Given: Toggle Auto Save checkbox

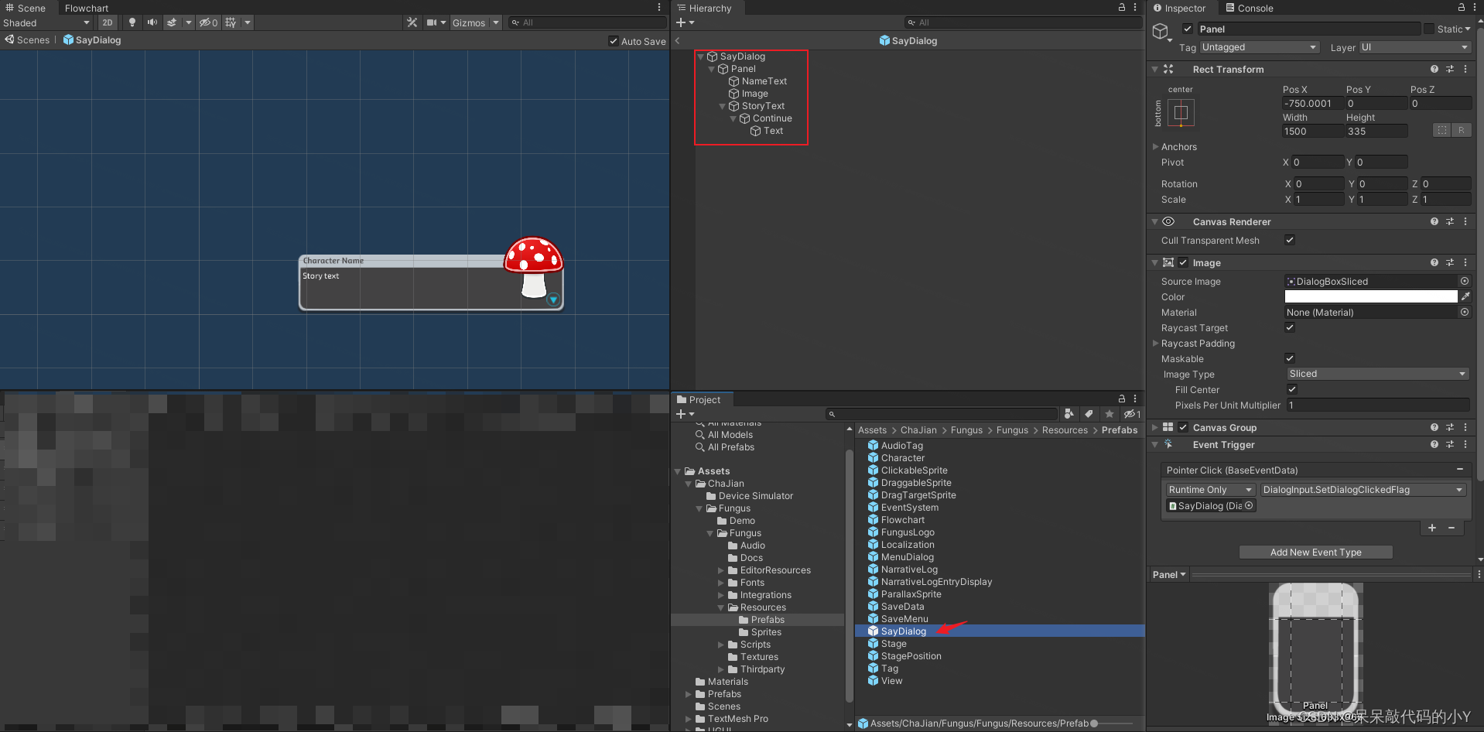Looking at the screenshot, I should pyautogui.click(x=614, y=41).
